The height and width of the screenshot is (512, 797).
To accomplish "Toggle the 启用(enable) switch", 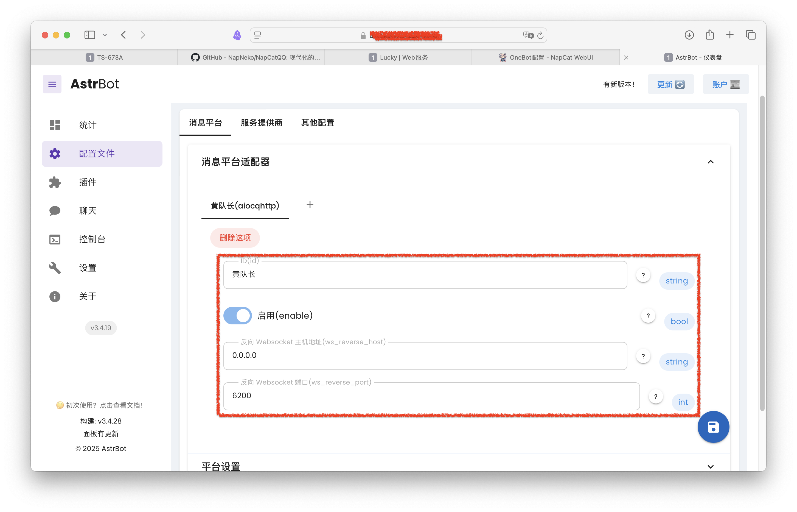I will pyautogui.click(x=237, y=316).
